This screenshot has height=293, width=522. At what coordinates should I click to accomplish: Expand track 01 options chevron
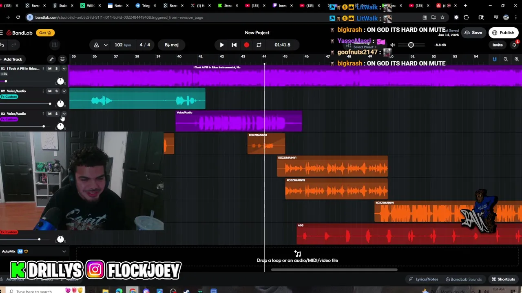pos(64,69)
